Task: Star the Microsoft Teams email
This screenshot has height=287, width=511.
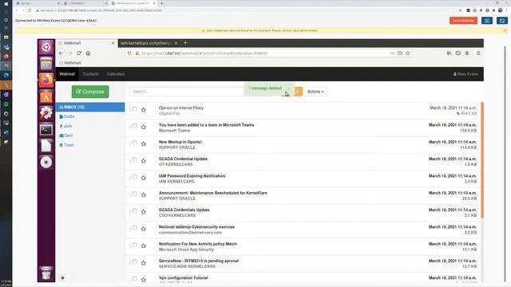Action: tap(144, 127)
